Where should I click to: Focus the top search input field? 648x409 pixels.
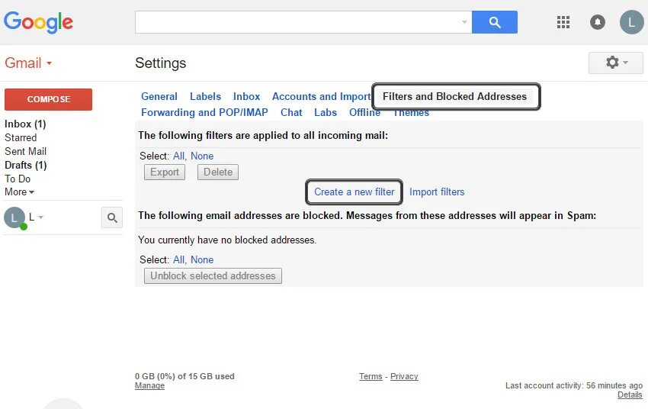(303, 22)
